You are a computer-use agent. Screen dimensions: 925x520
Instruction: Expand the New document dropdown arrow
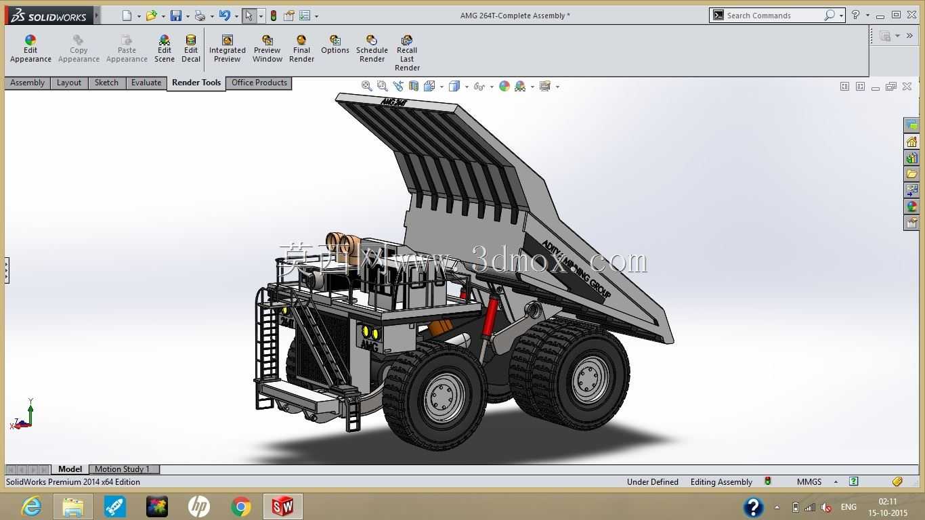[139, 16]
